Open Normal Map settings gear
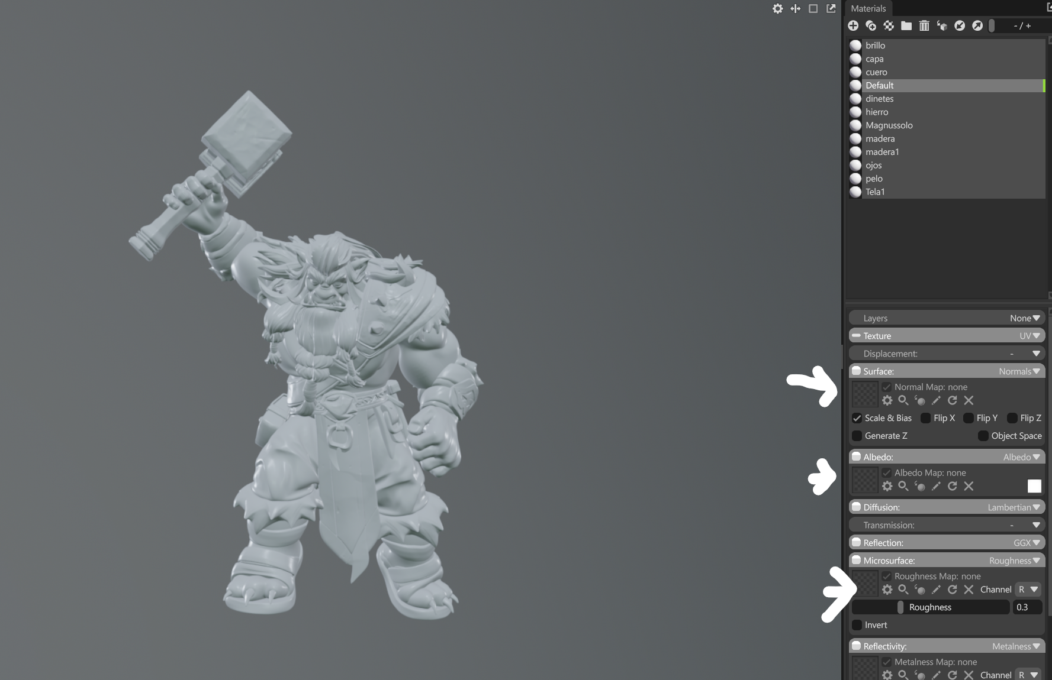This screenshot has height=680, width=1052. point(887,400)
